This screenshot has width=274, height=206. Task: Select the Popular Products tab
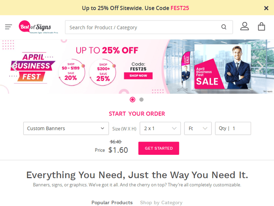tap(112, 202)
